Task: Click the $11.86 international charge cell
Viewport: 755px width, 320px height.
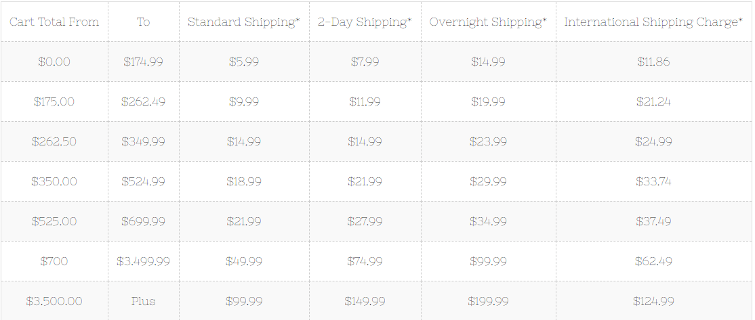Action: tap(653, 62)
